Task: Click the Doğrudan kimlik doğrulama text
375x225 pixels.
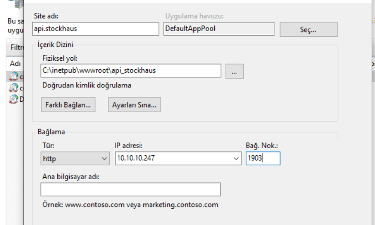Action: 86,86
